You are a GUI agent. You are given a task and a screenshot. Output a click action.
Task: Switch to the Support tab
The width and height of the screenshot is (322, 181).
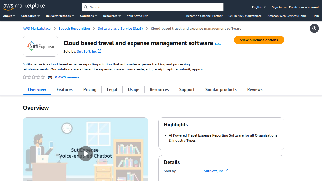187,89
